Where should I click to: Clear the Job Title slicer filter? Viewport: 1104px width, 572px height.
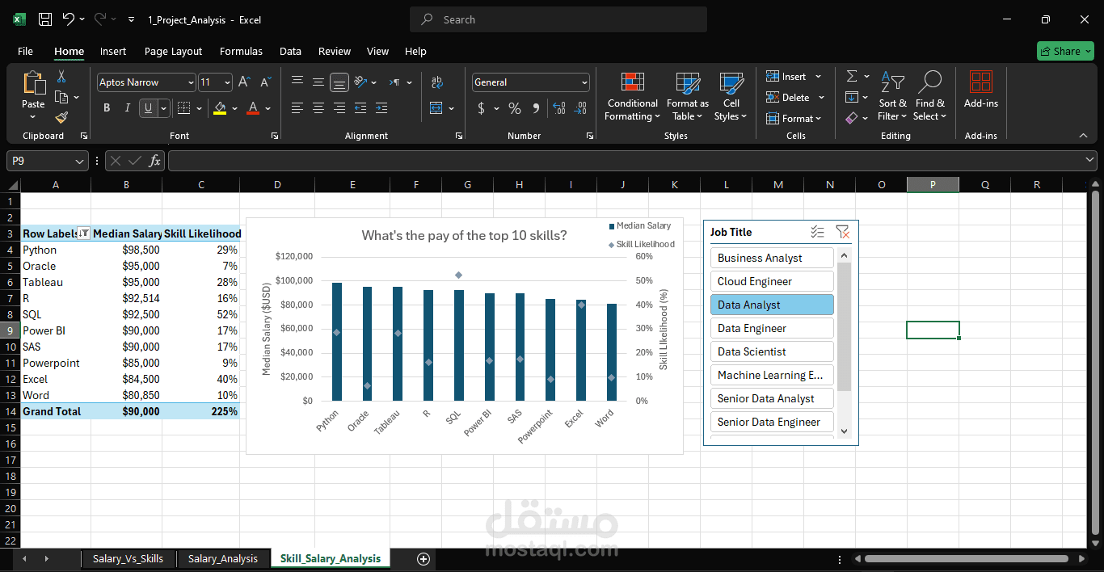(843, 232)
